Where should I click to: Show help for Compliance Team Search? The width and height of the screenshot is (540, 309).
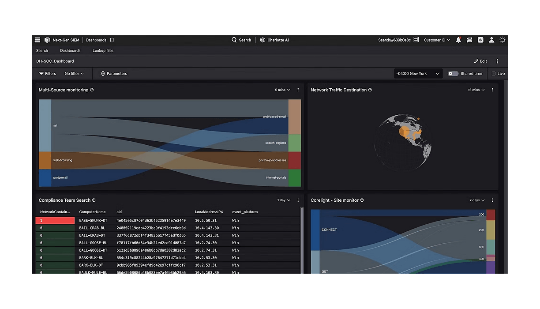tap(94, 200)
